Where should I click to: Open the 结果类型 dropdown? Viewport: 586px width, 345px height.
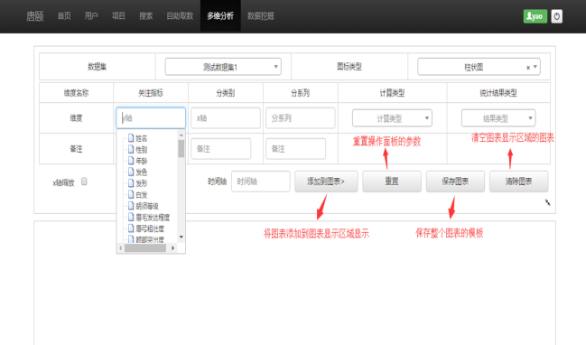[498, 118]
